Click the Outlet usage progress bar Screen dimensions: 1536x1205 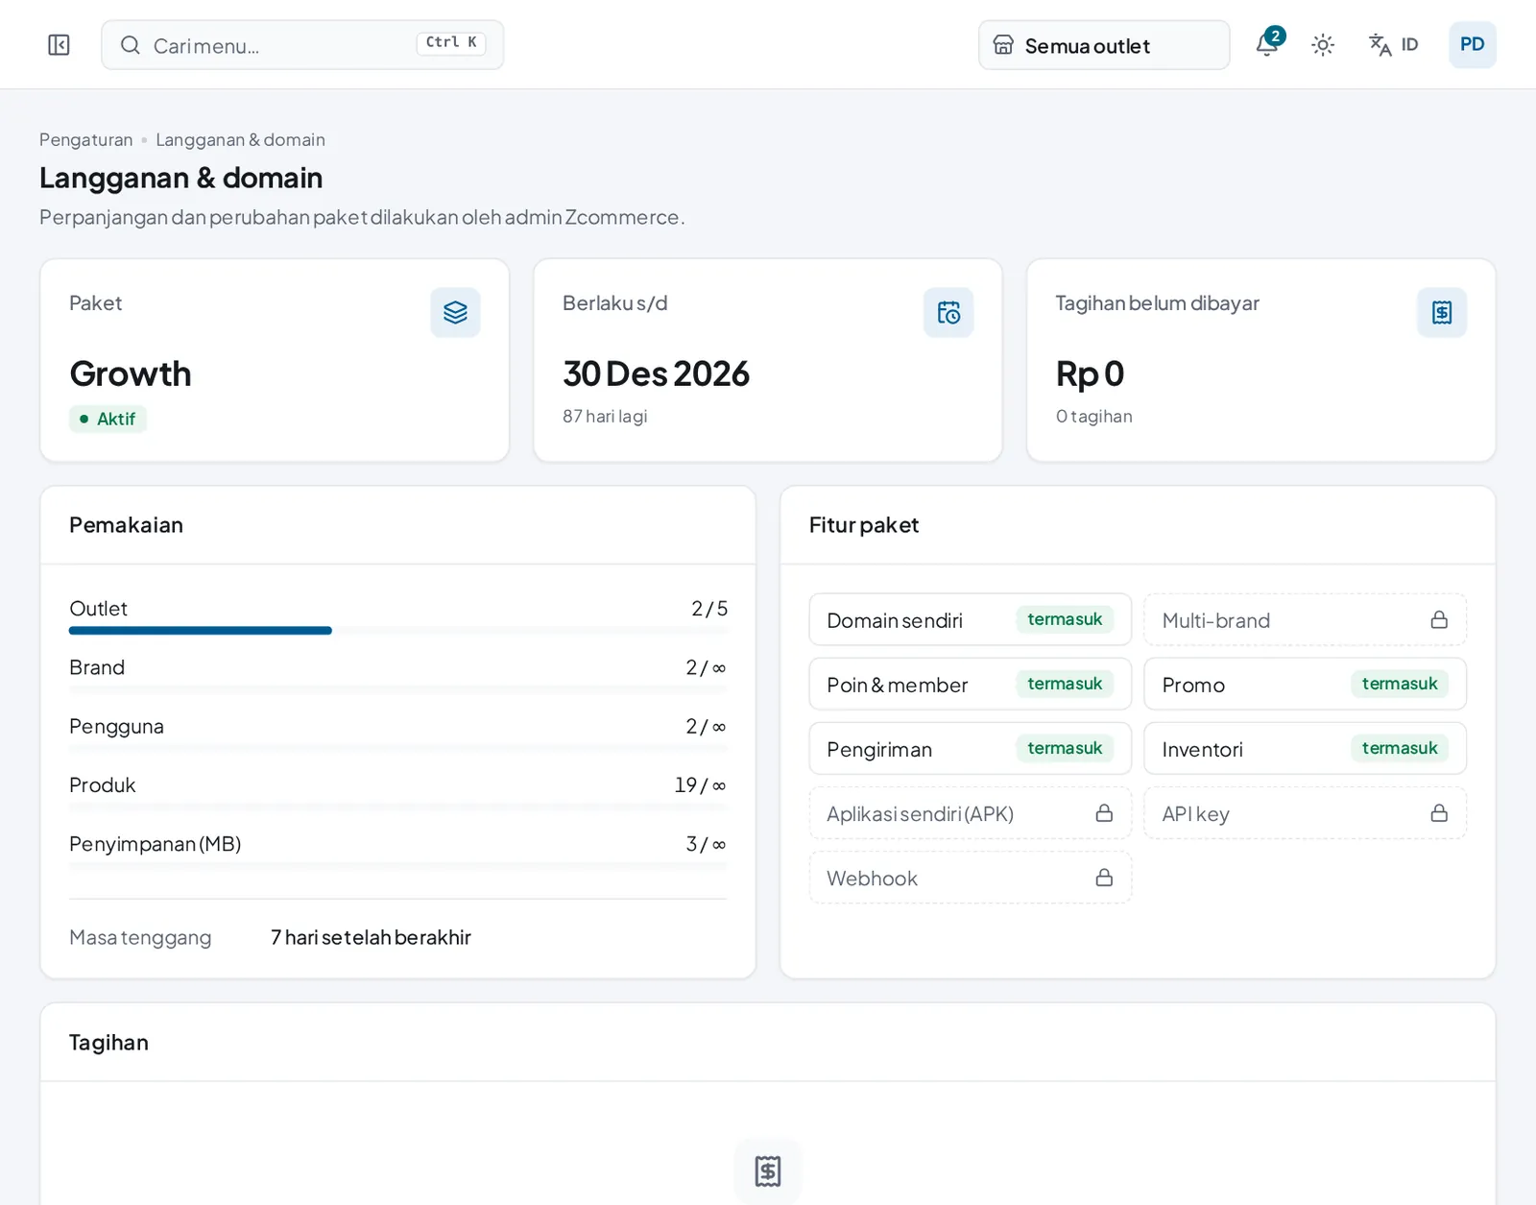click(398, 631)
